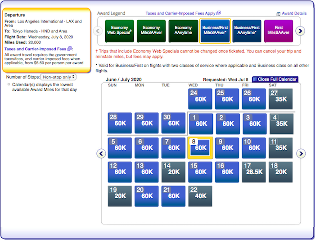The height and width of the screenshot is (240, 315).
Task: Go to previous calendar month arrow
Action: coord(101,154)
